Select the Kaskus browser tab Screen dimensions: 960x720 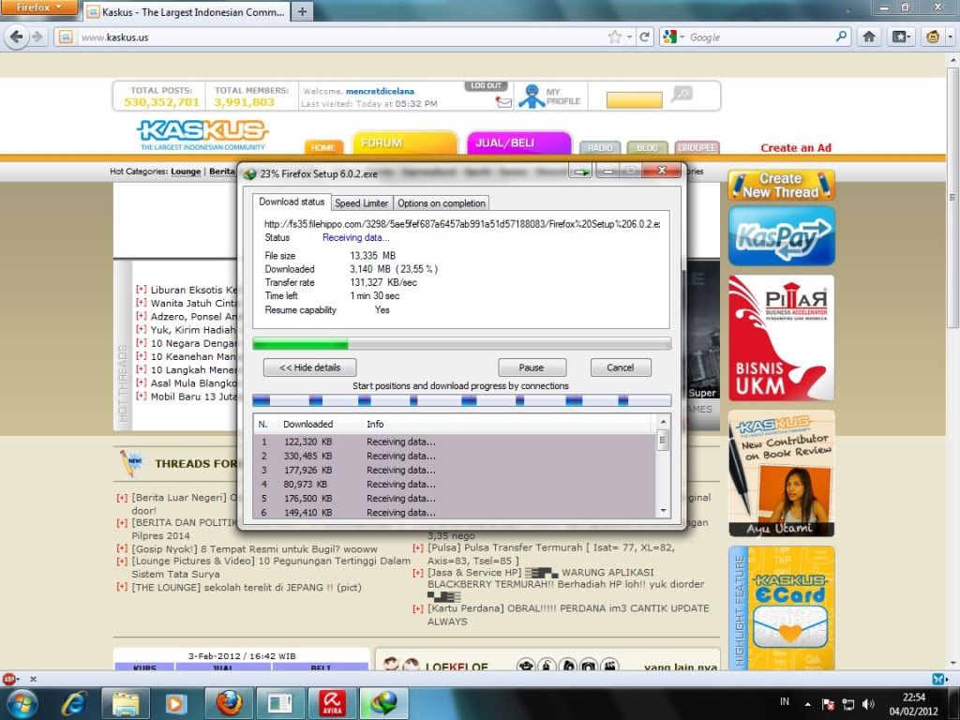187,11
